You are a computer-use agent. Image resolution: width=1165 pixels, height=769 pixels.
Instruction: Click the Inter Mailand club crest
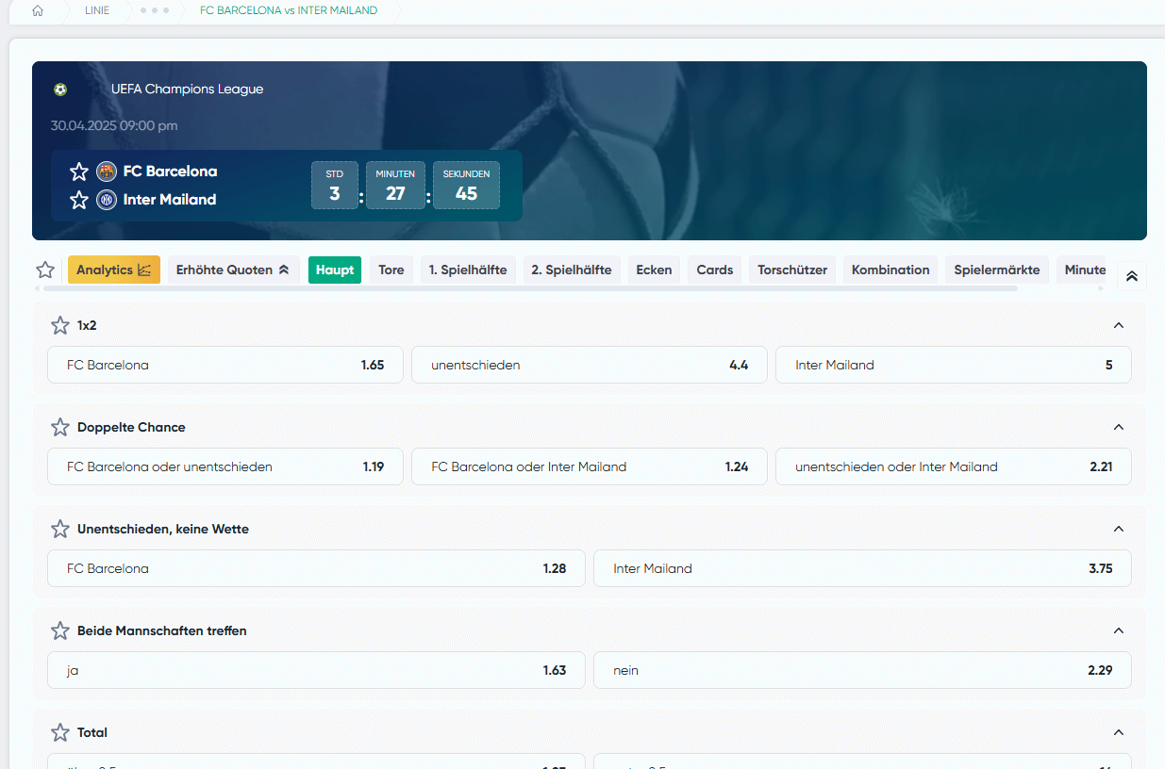(x=107, y=200)
